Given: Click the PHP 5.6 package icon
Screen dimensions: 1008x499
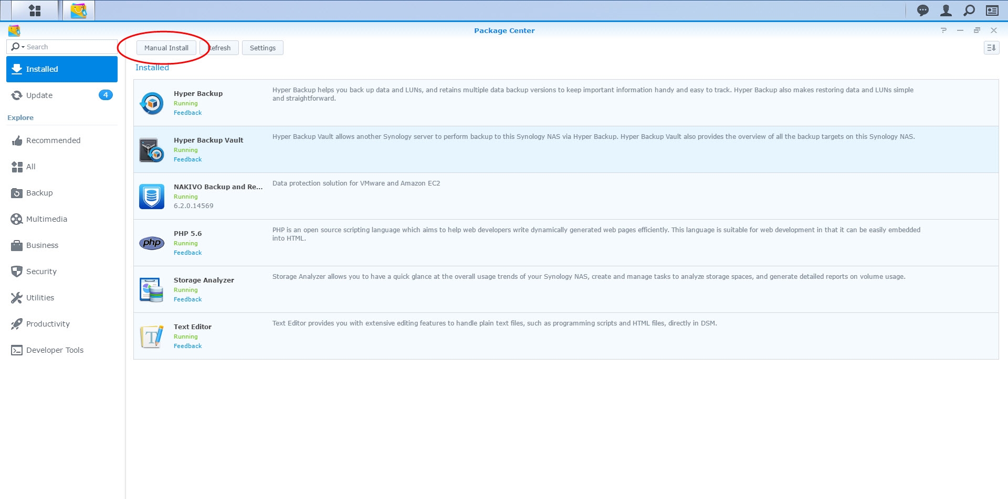Looking at the screenshot, I should [x=151, y=242].
